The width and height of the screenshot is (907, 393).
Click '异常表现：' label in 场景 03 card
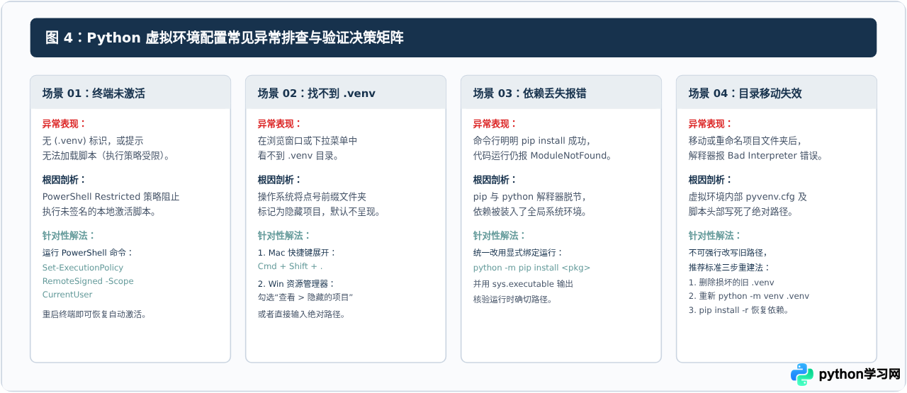pos(495,123)
